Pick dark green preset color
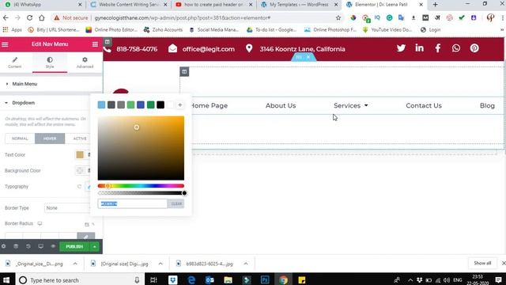Viewport: 506px width, 285px height. (x=151, y=104)
